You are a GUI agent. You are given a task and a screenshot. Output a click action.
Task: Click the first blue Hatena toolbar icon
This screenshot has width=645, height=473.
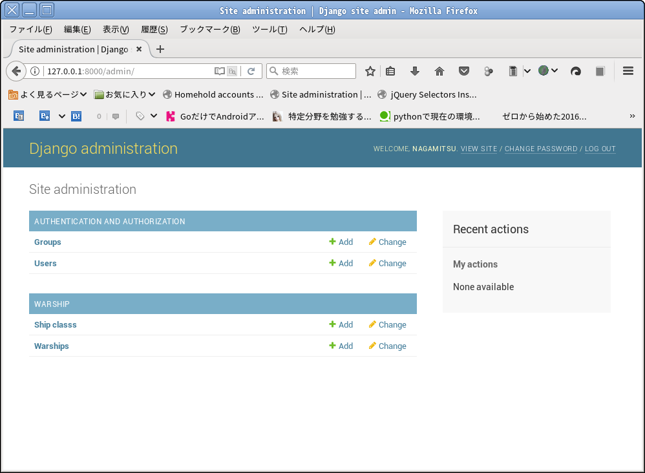[19, 116]
